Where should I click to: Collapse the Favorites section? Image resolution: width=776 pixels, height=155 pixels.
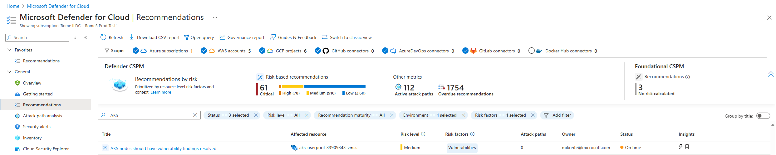[x=9, y=50]
